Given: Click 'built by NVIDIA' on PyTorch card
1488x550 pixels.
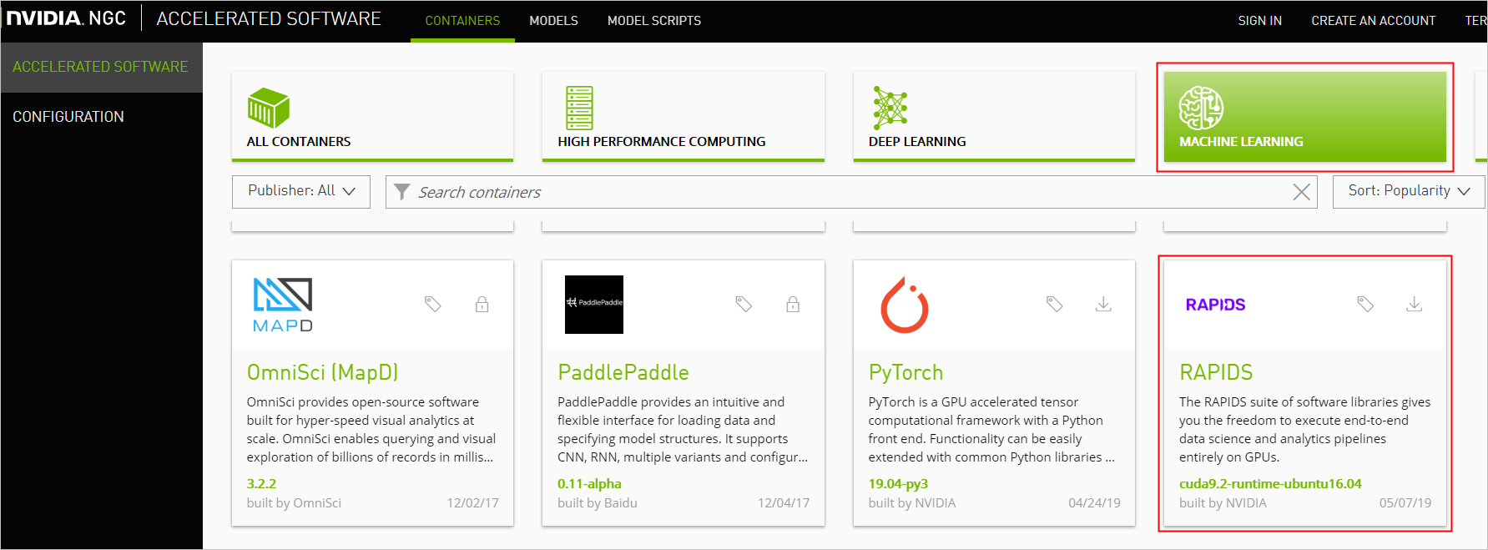Looking at the screenshot, I should (x=912, y=503).
